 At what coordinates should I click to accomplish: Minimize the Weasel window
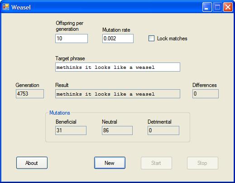(207, 7)
